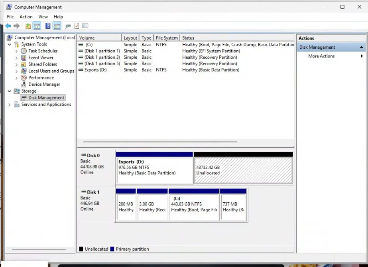
Task: Click Computer Management title bar icon
Action: [9, 7]
